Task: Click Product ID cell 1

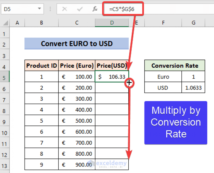Action: pos(42,77)
